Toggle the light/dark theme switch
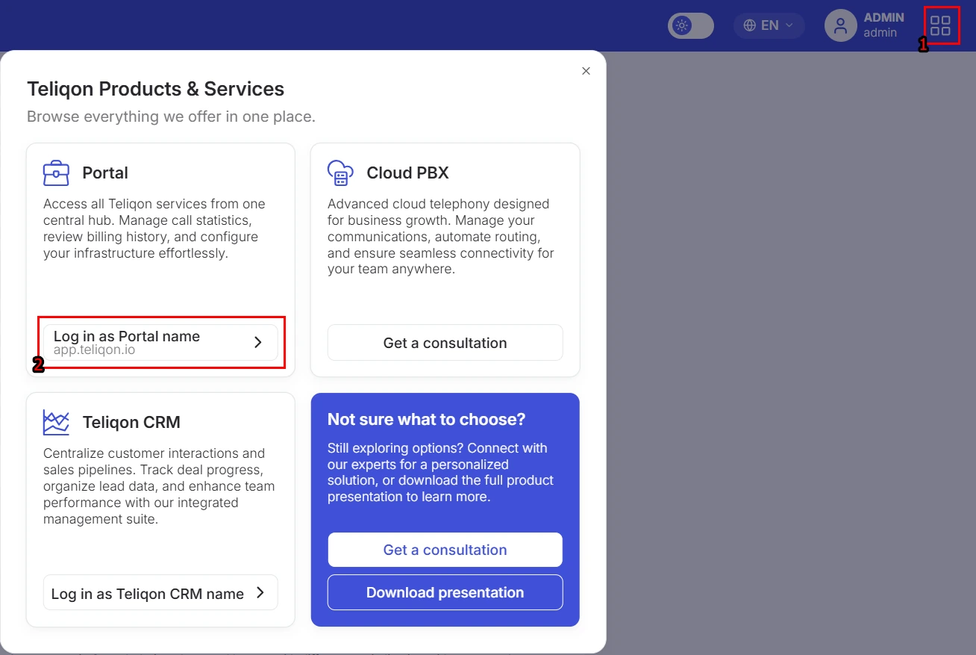 [x=691, y=25]
